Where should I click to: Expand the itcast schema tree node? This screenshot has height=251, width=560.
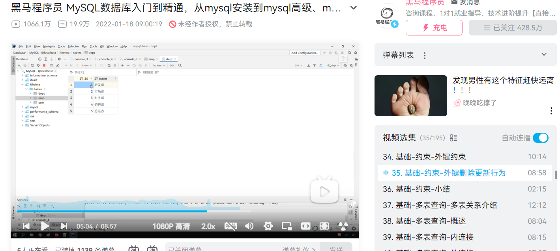tap(22, 80)
